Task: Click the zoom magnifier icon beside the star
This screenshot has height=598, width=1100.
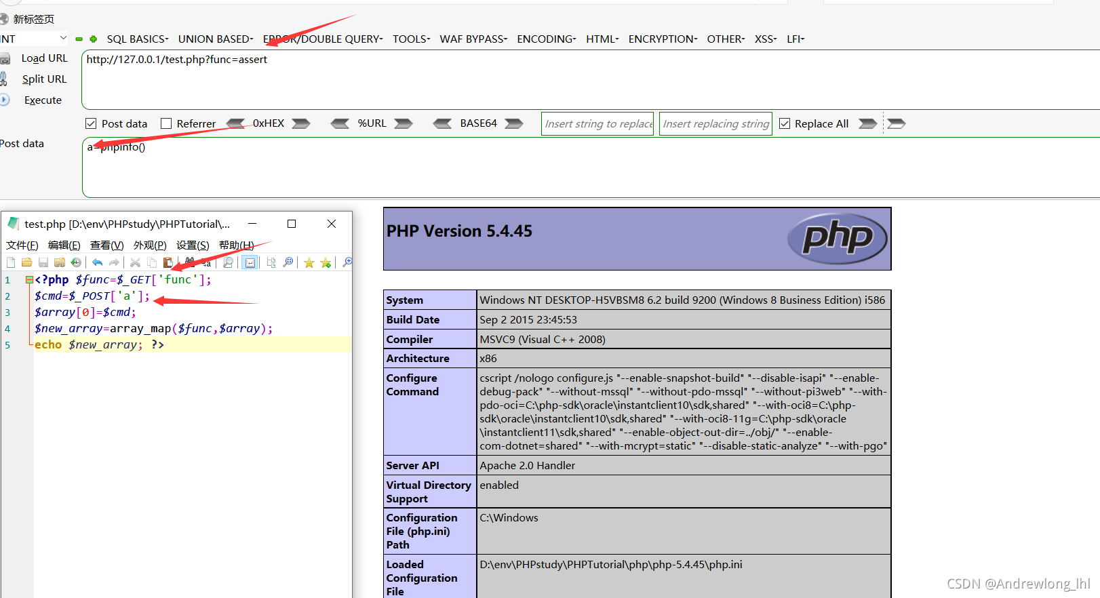Action: pyautogui.click(x=288, y=262)
